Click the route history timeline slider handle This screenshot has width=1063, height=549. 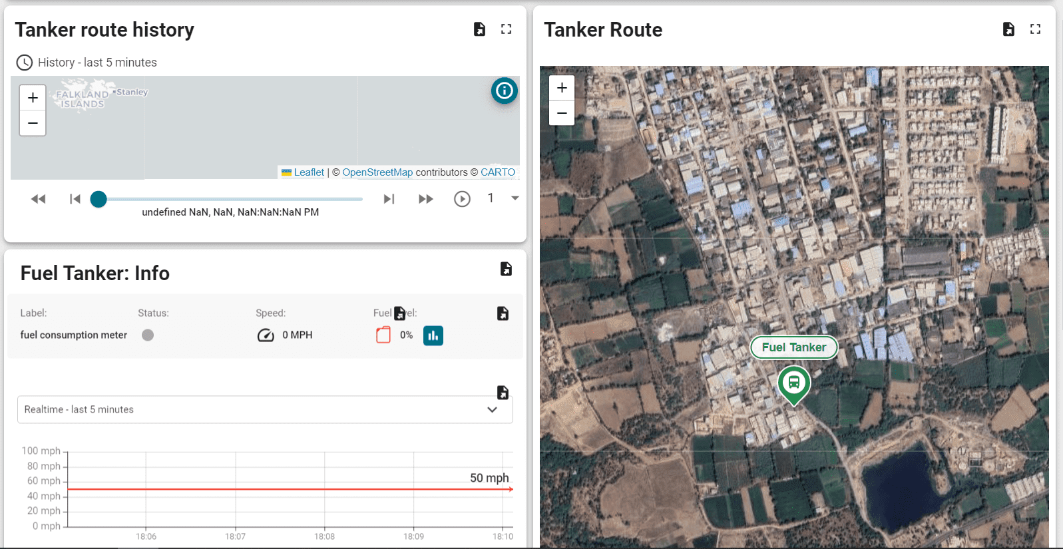pyautogui.click(x=99, y=199)
